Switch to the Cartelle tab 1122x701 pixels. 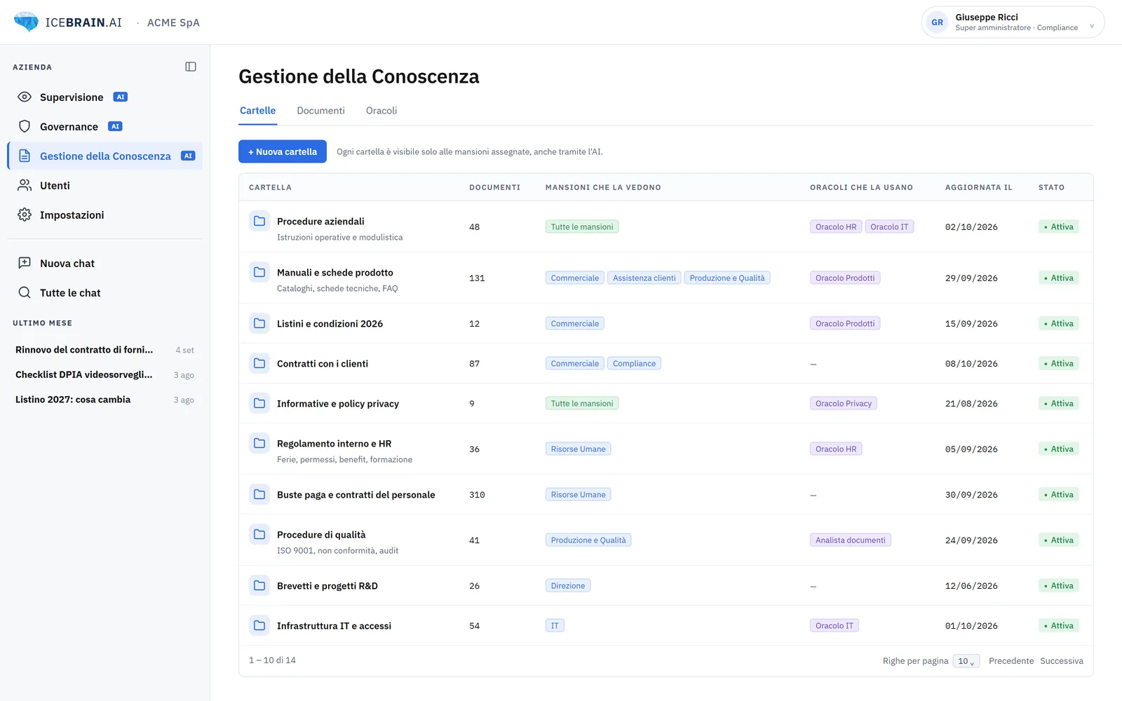coord(257,111)
